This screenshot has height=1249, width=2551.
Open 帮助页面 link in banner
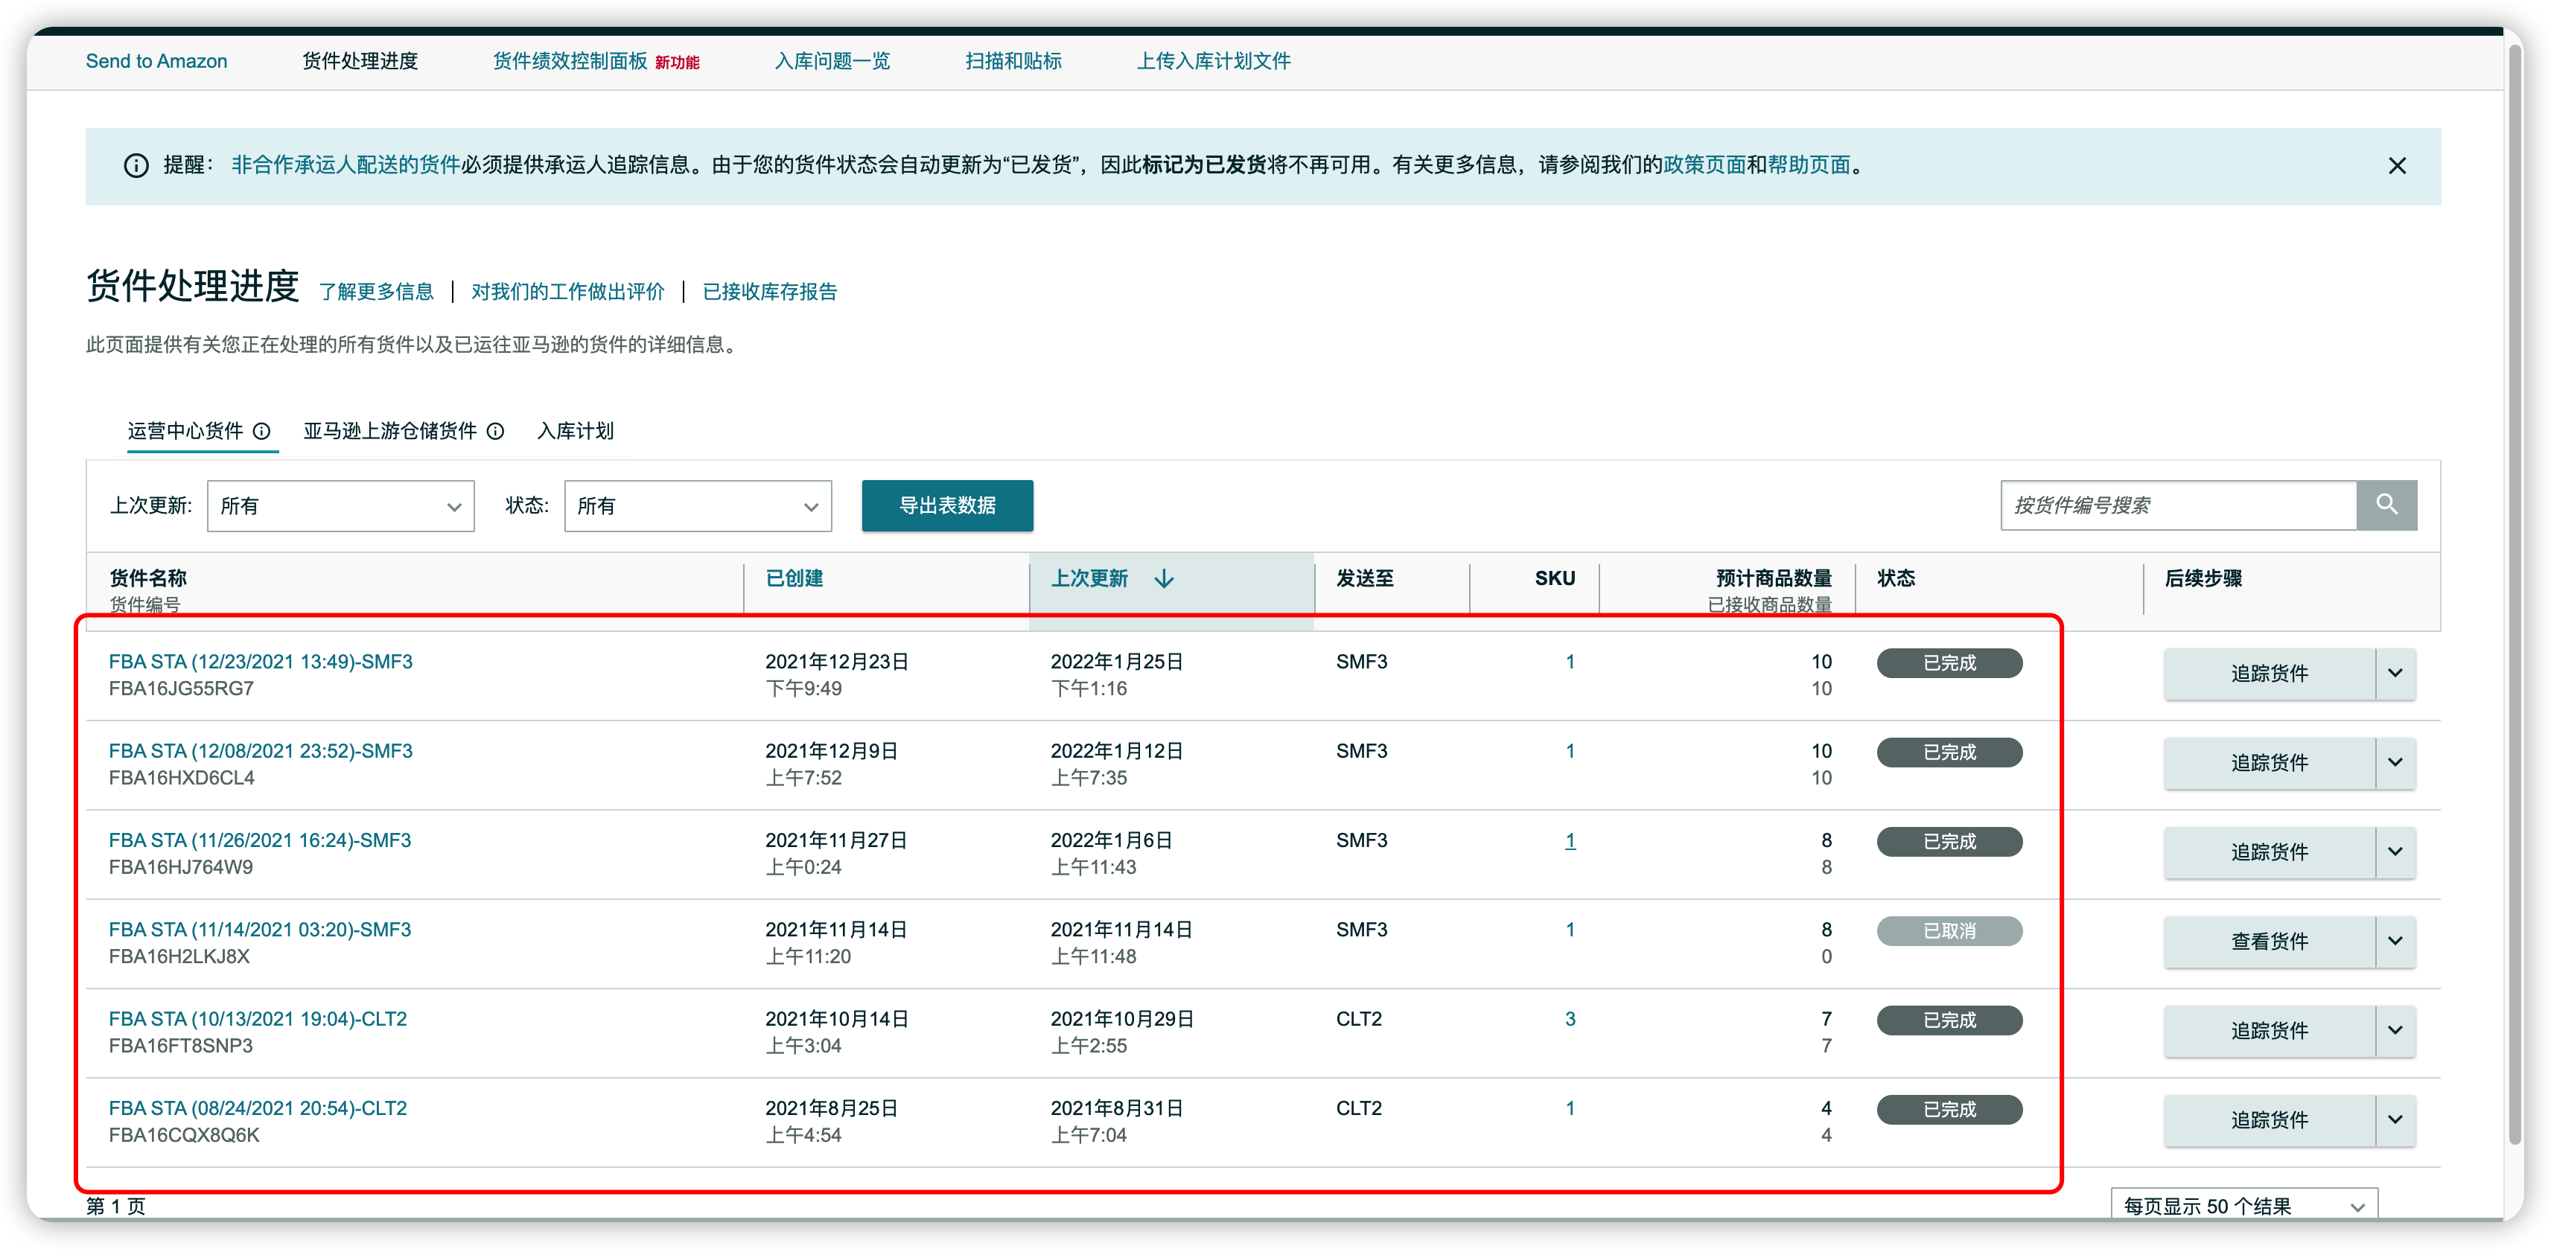click(1809, 164)
